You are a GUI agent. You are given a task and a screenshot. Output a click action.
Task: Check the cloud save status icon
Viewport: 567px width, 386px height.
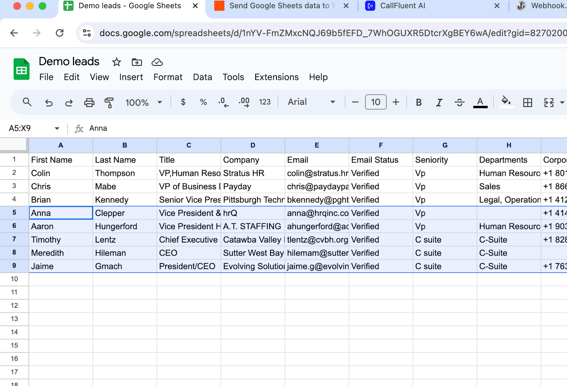[157, 62]
